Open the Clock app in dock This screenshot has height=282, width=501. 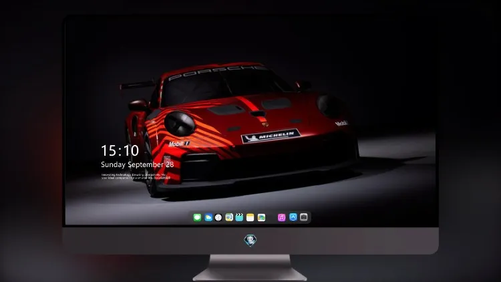[x=218, y=217]
